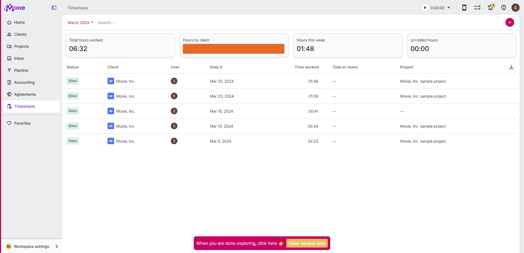Go to the Favorites section

coord(22,123)
